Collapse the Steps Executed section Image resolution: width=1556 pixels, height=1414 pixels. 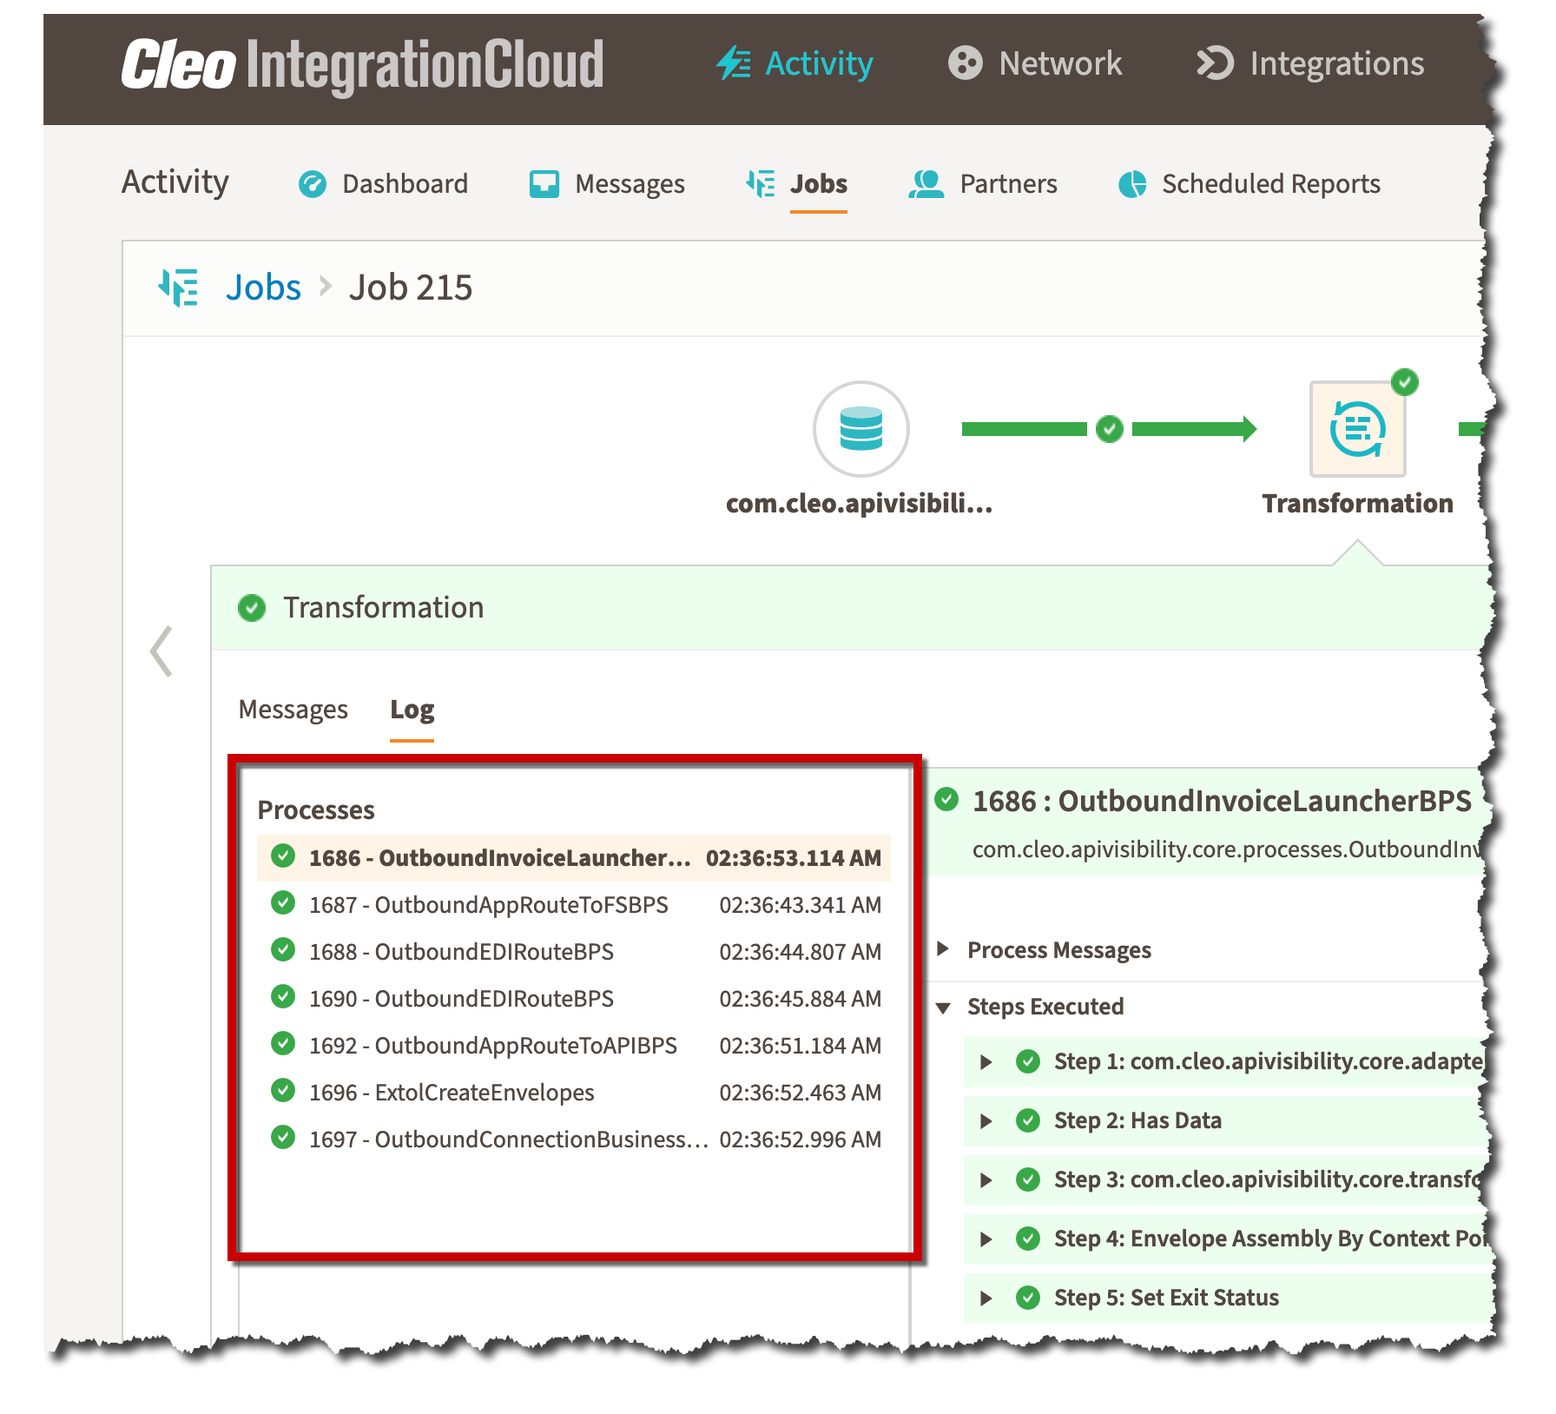[x=943, y=1008]
